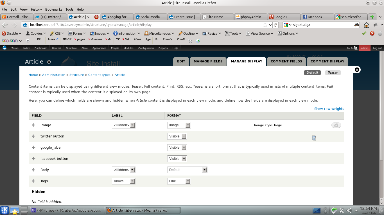The image size is (384, 215).
Task: Click the Show row weights link
Action: pos(329,109)
